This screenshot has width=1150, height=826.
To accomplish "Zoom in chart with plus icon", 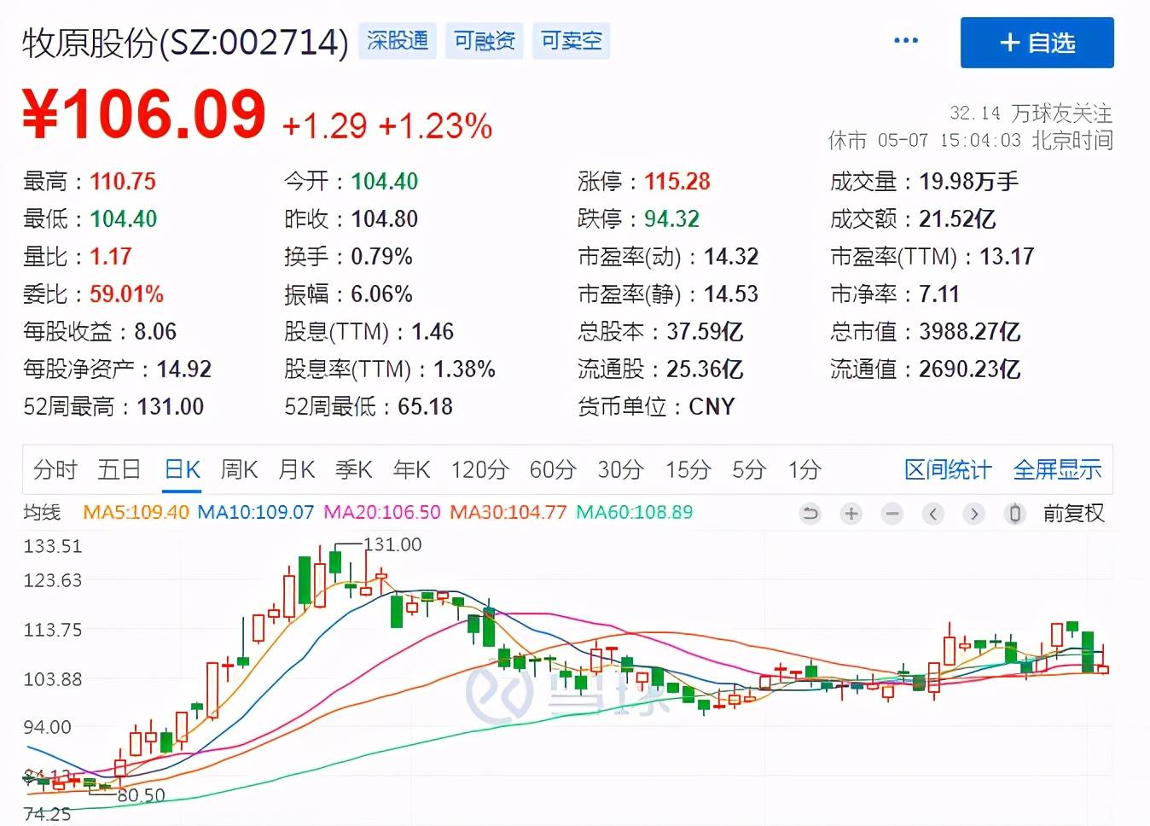I will pos(851,514).
